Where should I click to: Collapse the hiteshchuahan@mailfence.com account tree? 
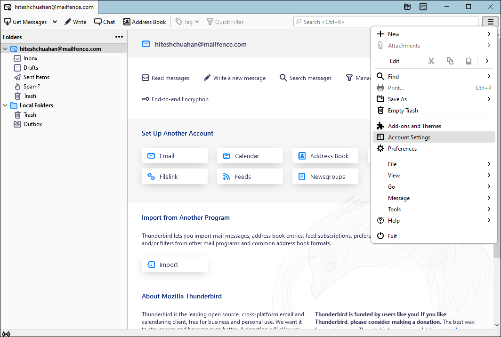[x=5, y=49]
